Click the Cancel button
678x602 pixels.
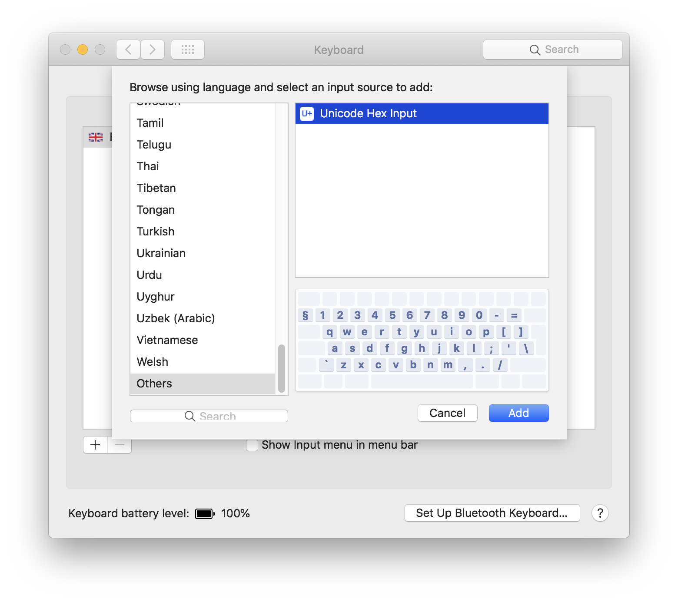447,413
